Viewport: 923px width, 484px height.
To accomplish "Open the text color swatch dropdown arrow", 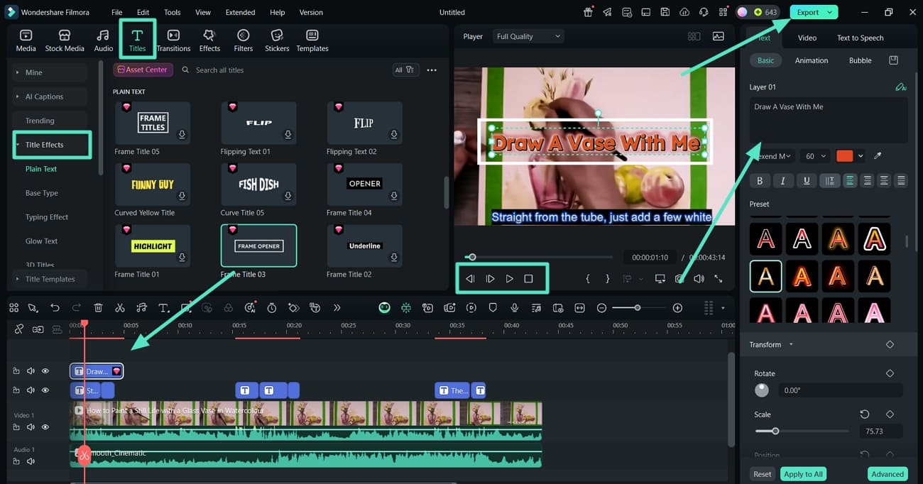I will coord(861,156).
